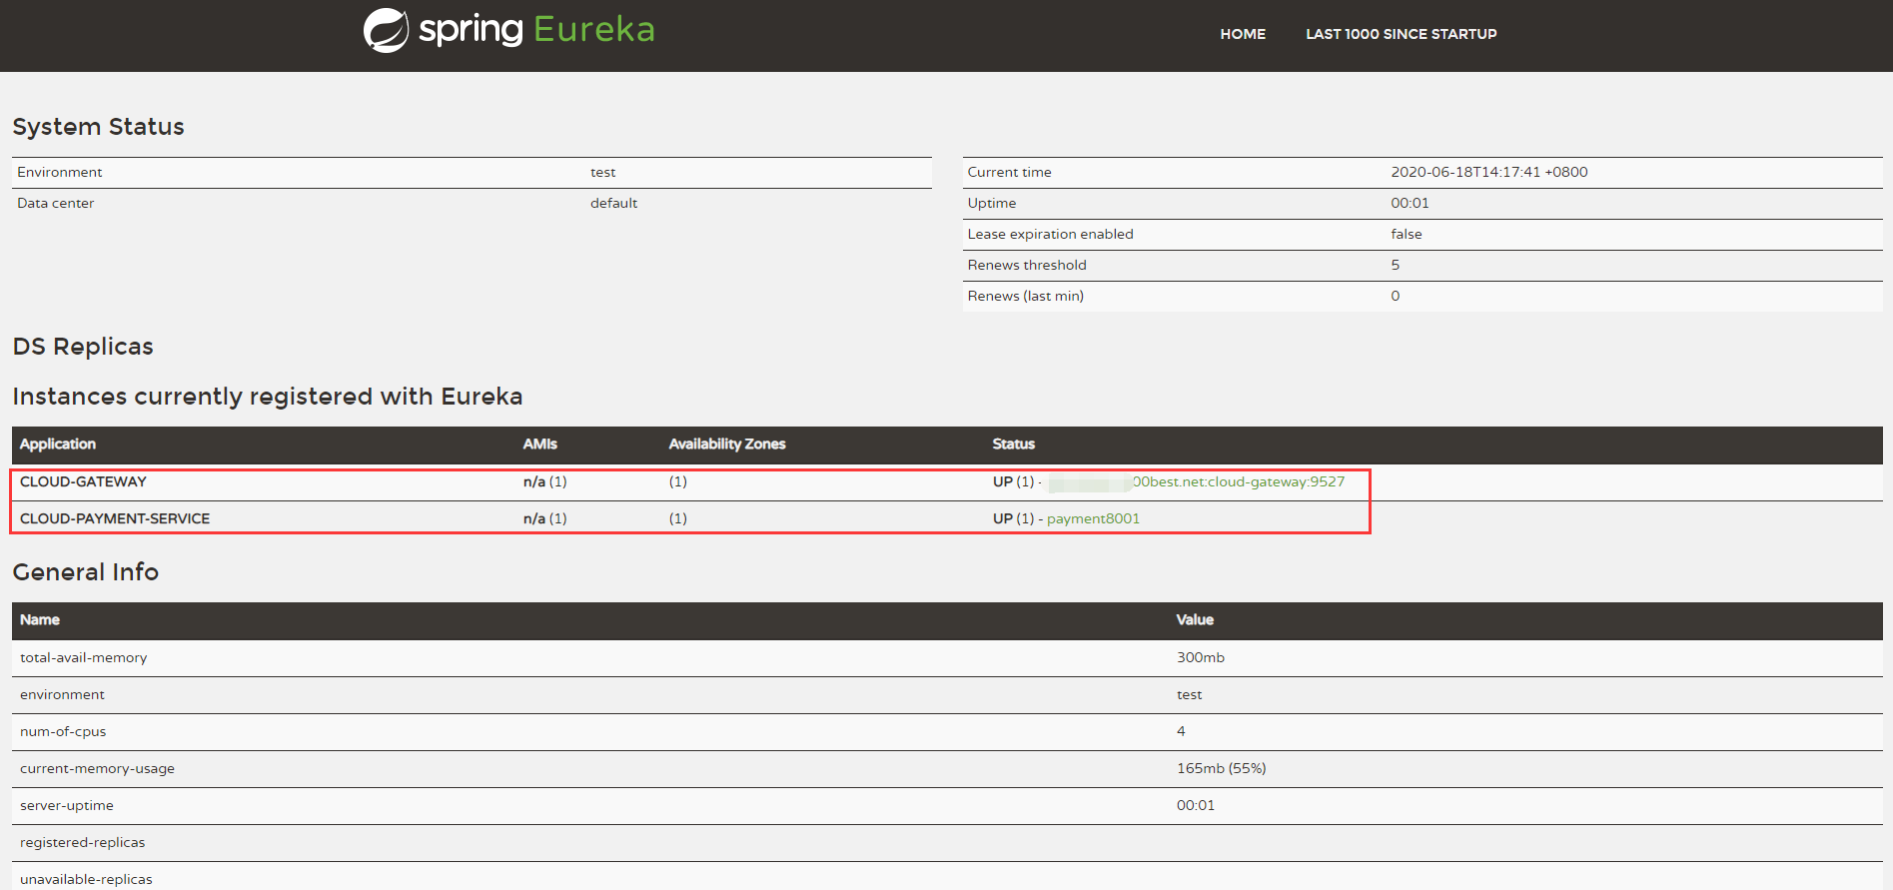
Task: Click the Renews (last min) label
Action: 1026,296
